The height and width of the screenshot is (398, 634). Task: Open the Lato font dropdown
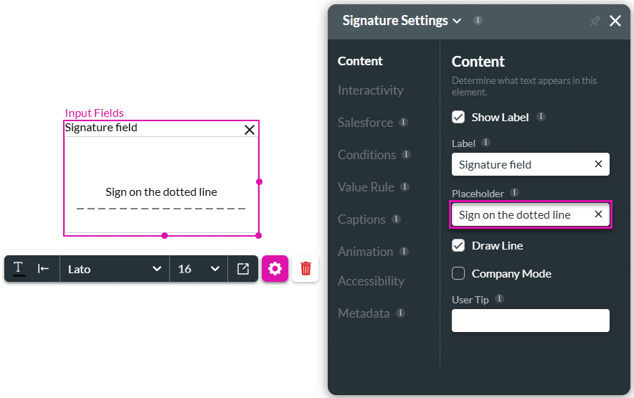coord(115,269)
